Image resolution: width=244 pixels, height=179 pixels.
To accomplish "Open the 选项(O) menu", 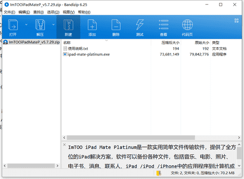I will coord(53,12).
